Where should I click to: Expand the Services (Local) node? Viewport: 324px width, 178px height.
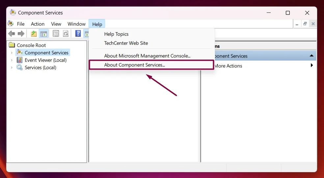(x=12, y=68)
